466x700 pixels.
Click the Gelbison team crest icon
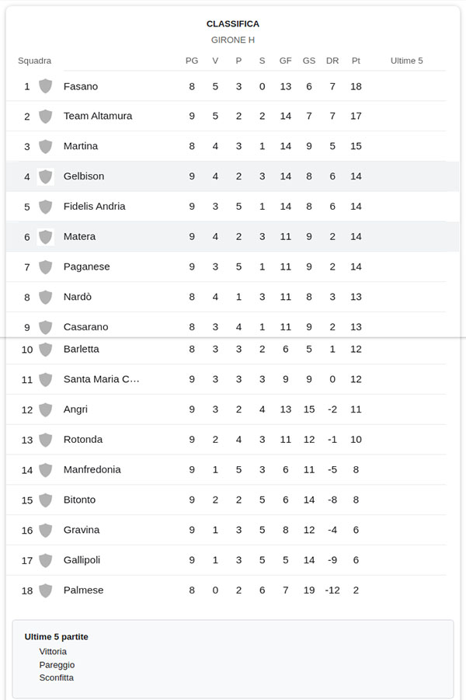[46, 176]
